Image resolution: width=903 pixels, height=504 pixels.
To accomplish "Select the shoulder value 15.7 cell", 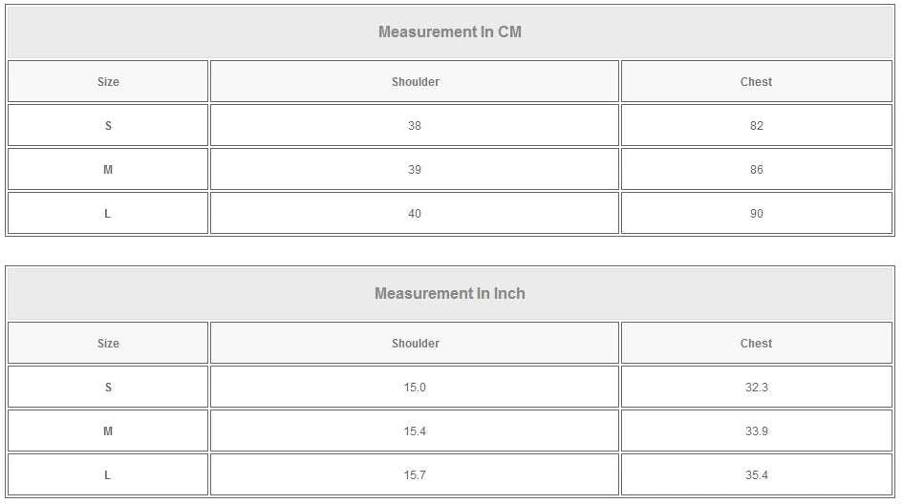I will pos(415,475).
